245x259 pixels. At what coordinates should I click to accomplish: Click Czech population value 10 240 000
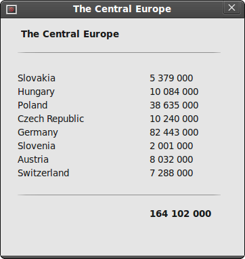pos(174,119)
